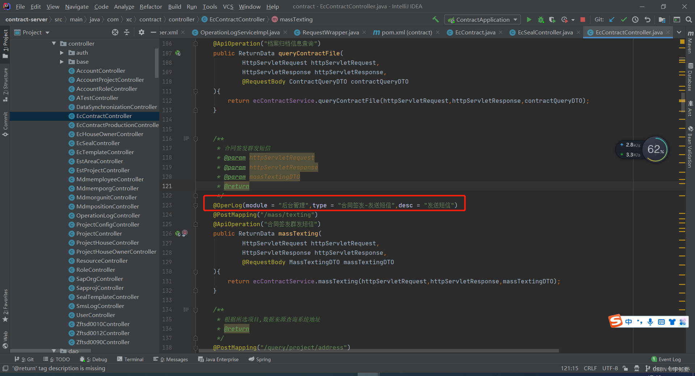Select UserController in project tree
Screen dimensions: 695x376
[96, 315]
